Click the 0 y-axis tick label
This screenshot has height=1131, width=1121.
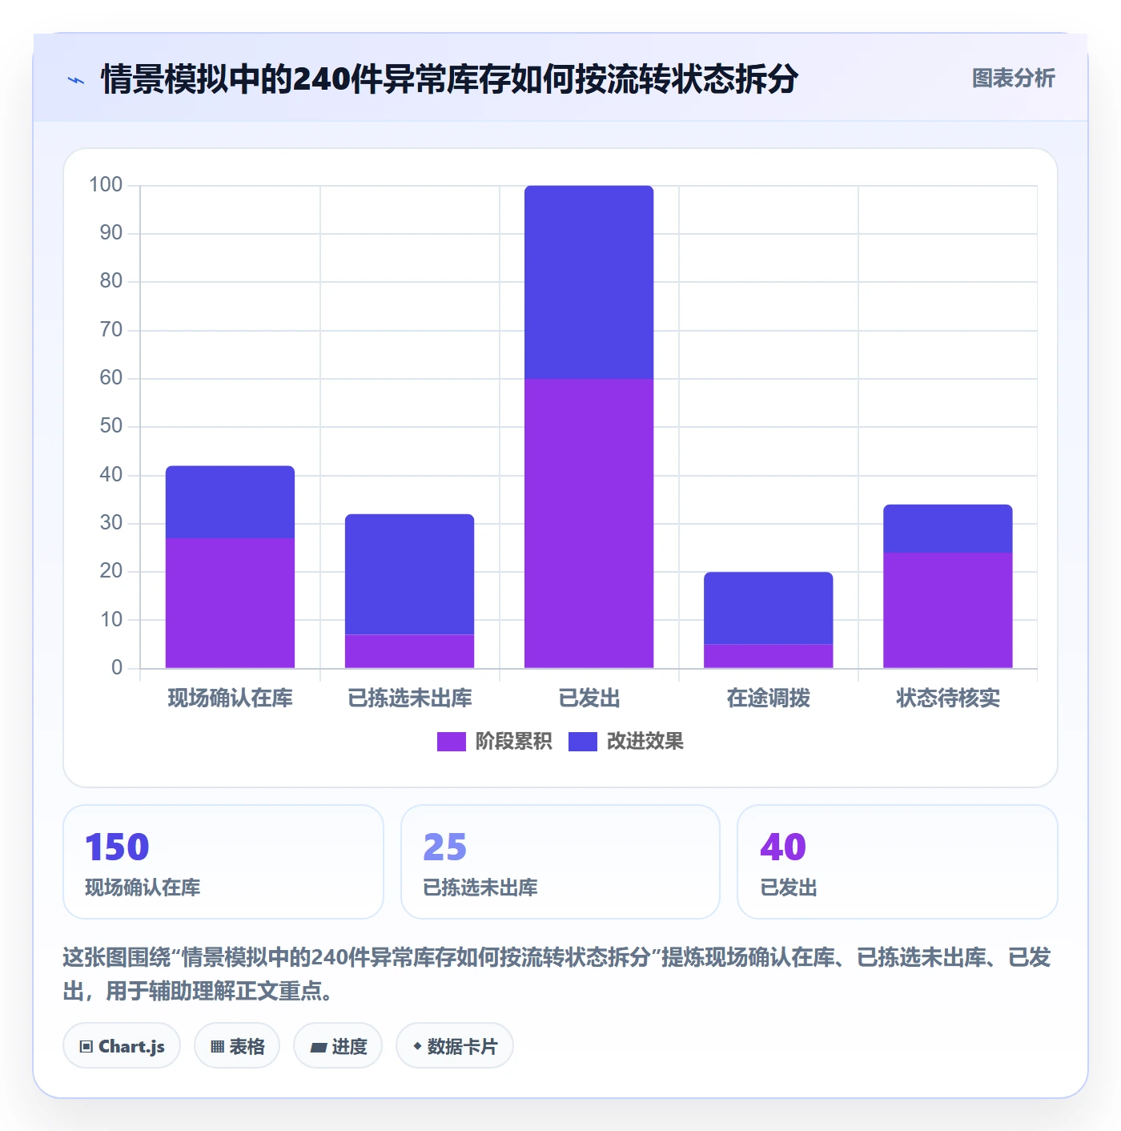tap(117, 668)
